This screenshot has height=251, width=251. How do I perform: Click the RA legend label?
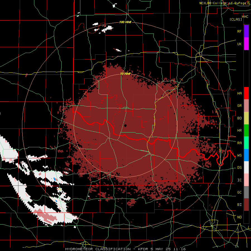pos(239,143)
